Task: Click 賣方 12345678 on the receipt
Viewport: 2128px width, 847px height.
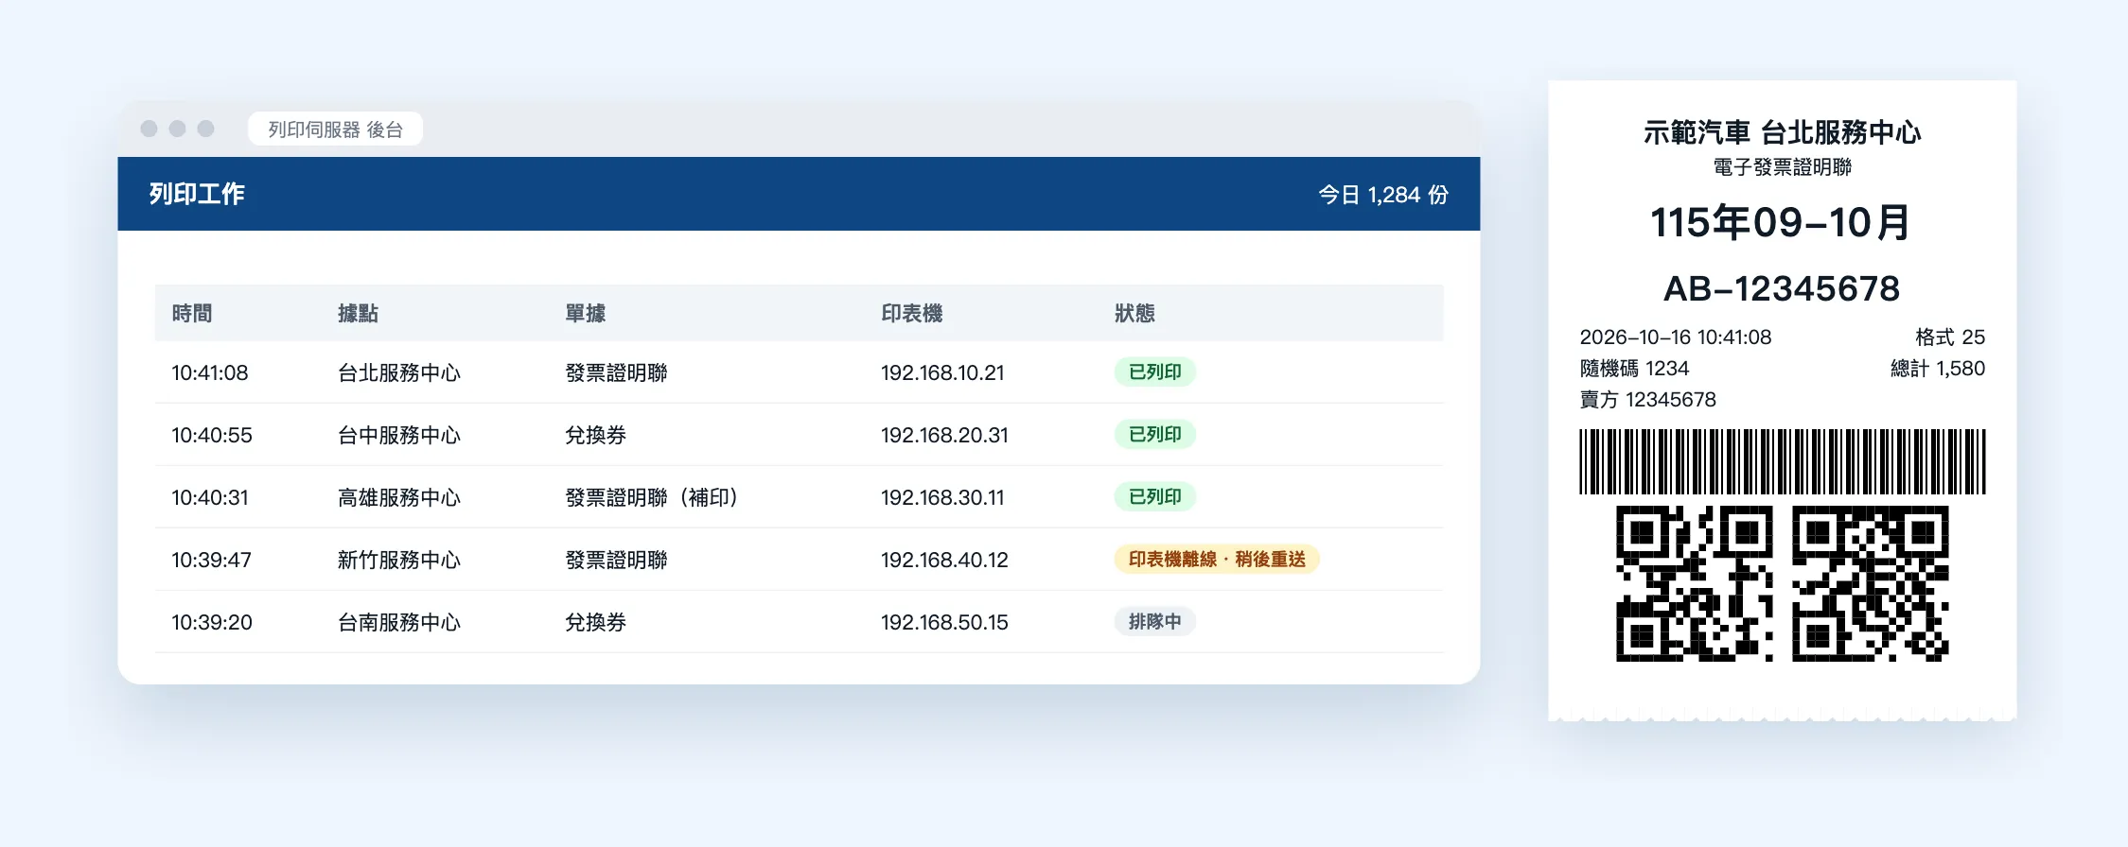Action: [x=1647, y=400]
